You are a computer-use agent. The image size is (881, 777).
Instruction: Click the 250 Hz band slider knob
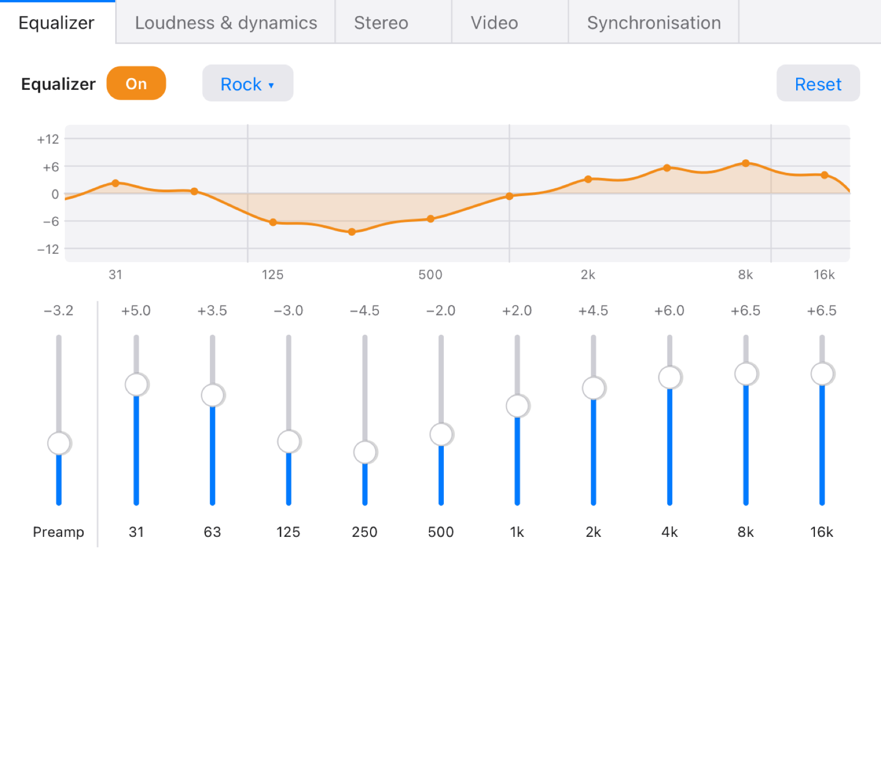coord(365,452)
